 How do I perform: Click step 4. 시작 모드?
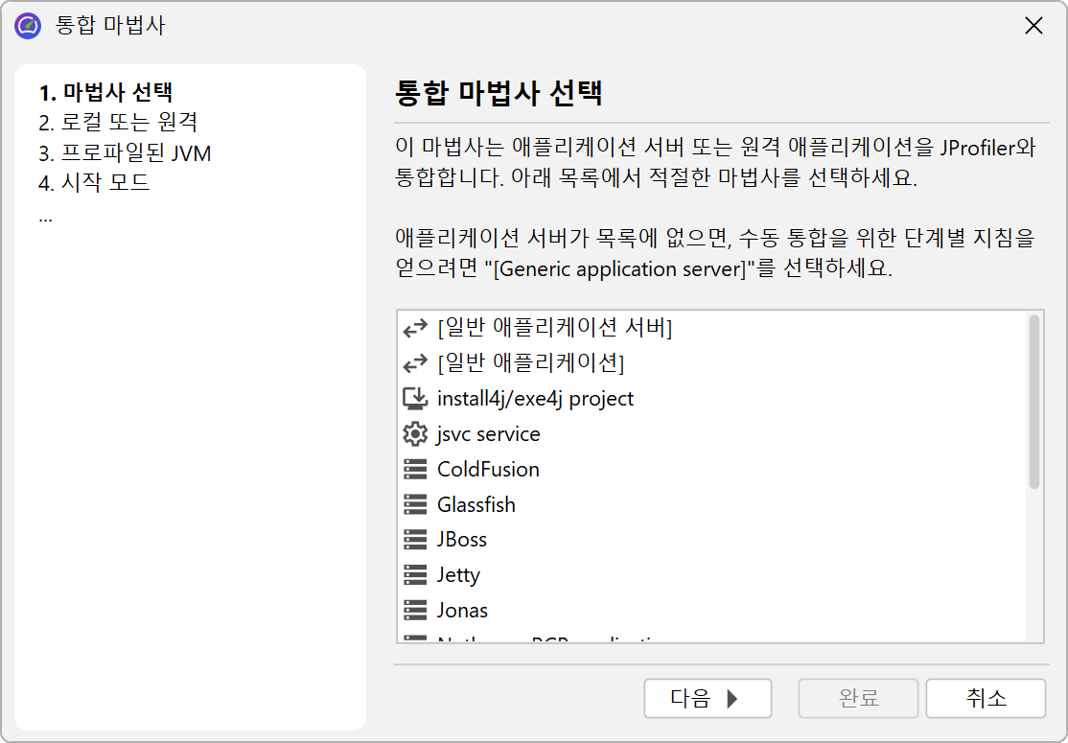click(94, 182)
